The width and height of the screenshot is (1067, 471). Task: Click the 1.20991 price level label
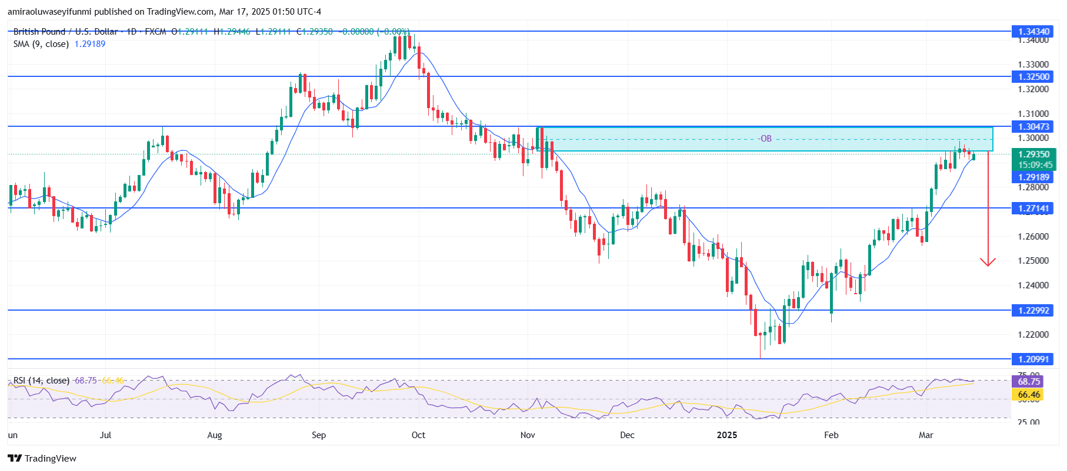pos(1032,359)
